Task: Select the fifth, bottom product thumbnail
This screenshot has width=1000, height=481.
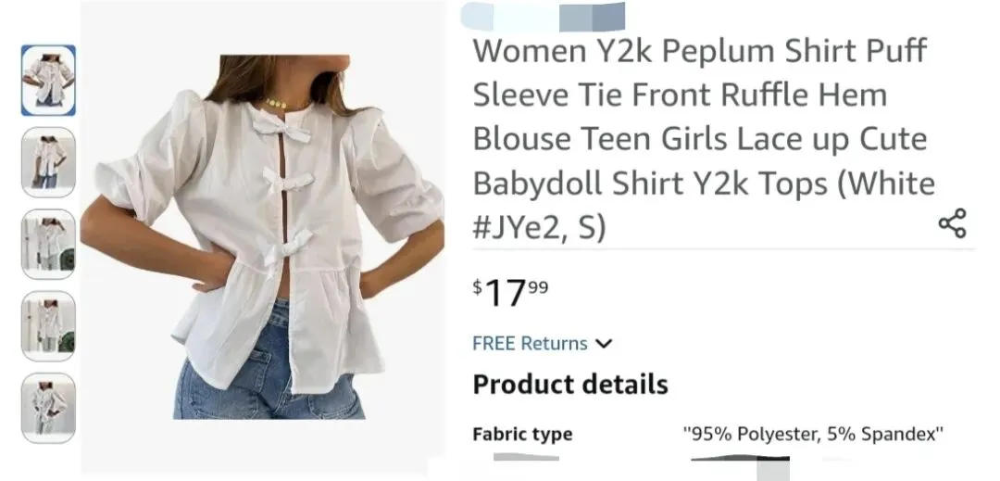Action: tap(48, 408)
